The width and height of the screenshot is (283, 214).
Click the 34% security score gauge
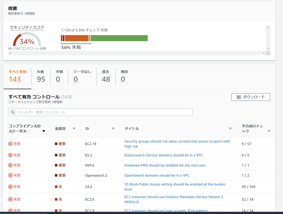(27, 40)
